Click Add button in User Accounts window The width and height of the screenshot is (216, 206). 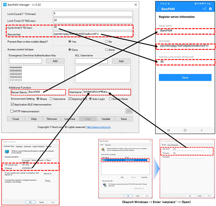(122, 177)
